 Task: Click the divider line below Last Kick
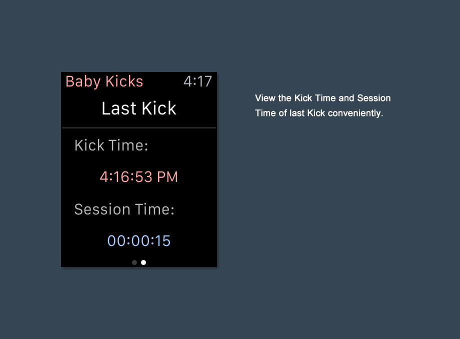pos(139,128)
